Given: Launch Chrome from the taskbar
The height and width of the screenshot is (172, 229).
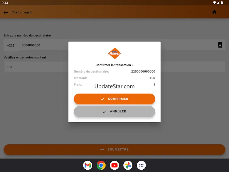Looking at the screenshot, I should [101, 165].
